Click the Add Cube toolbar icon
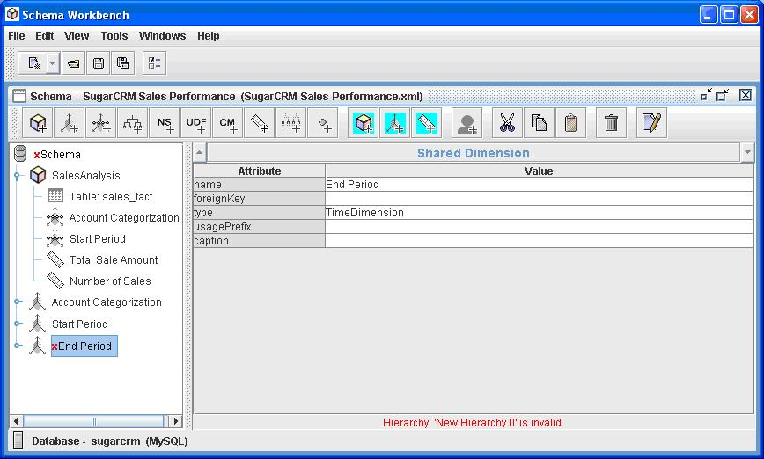Screen dimensions: 764x459 [x=38, y=124]
